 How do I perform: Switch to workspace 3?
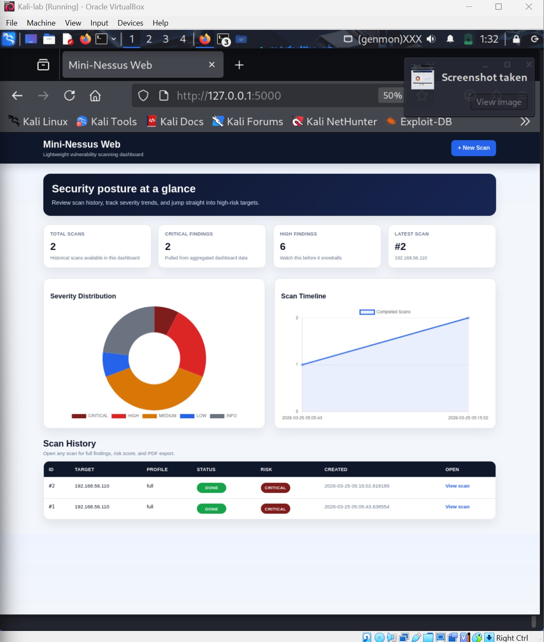(x=166, y=39)
